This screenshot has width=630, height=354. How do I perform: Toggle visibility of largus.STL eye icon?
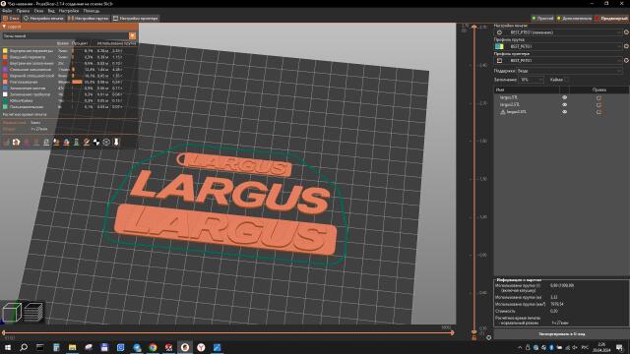(x=564, y=97)
